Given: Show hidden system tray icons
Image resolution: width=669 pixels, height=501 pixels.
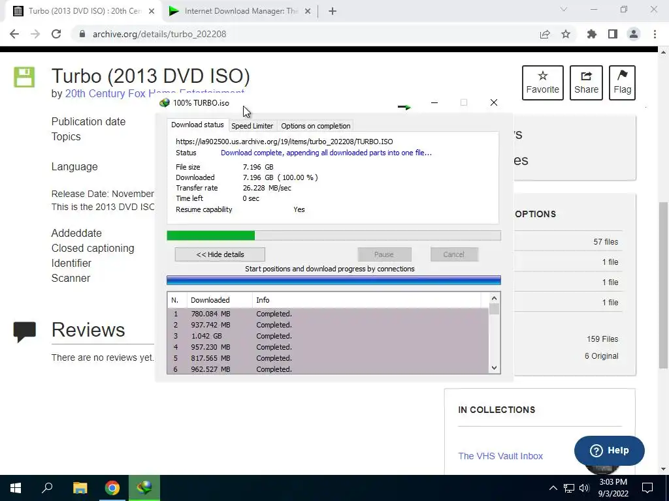Looking at the screenshot, I should (x=553, y=488).
